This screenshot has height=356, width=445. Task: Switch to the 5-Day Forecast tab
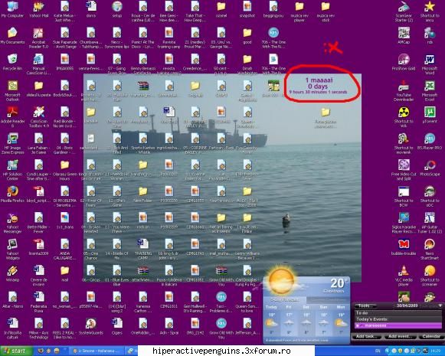pos(285,300)
